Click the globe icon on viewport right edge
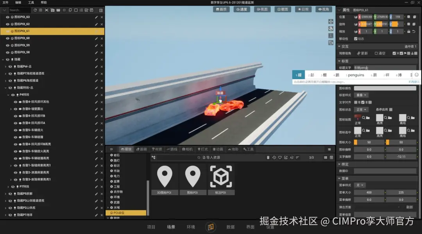 (x=331, y=29)
